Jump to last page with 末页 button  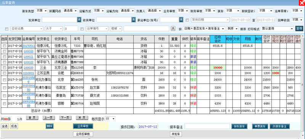click(82, 118)
